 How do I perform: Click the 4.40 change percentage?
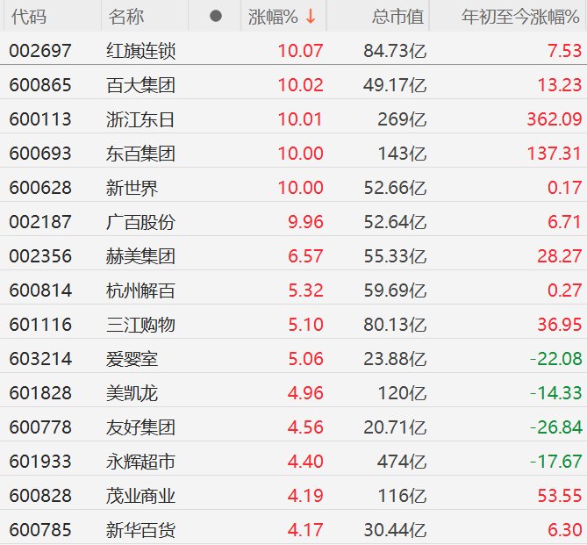[305, 462]
